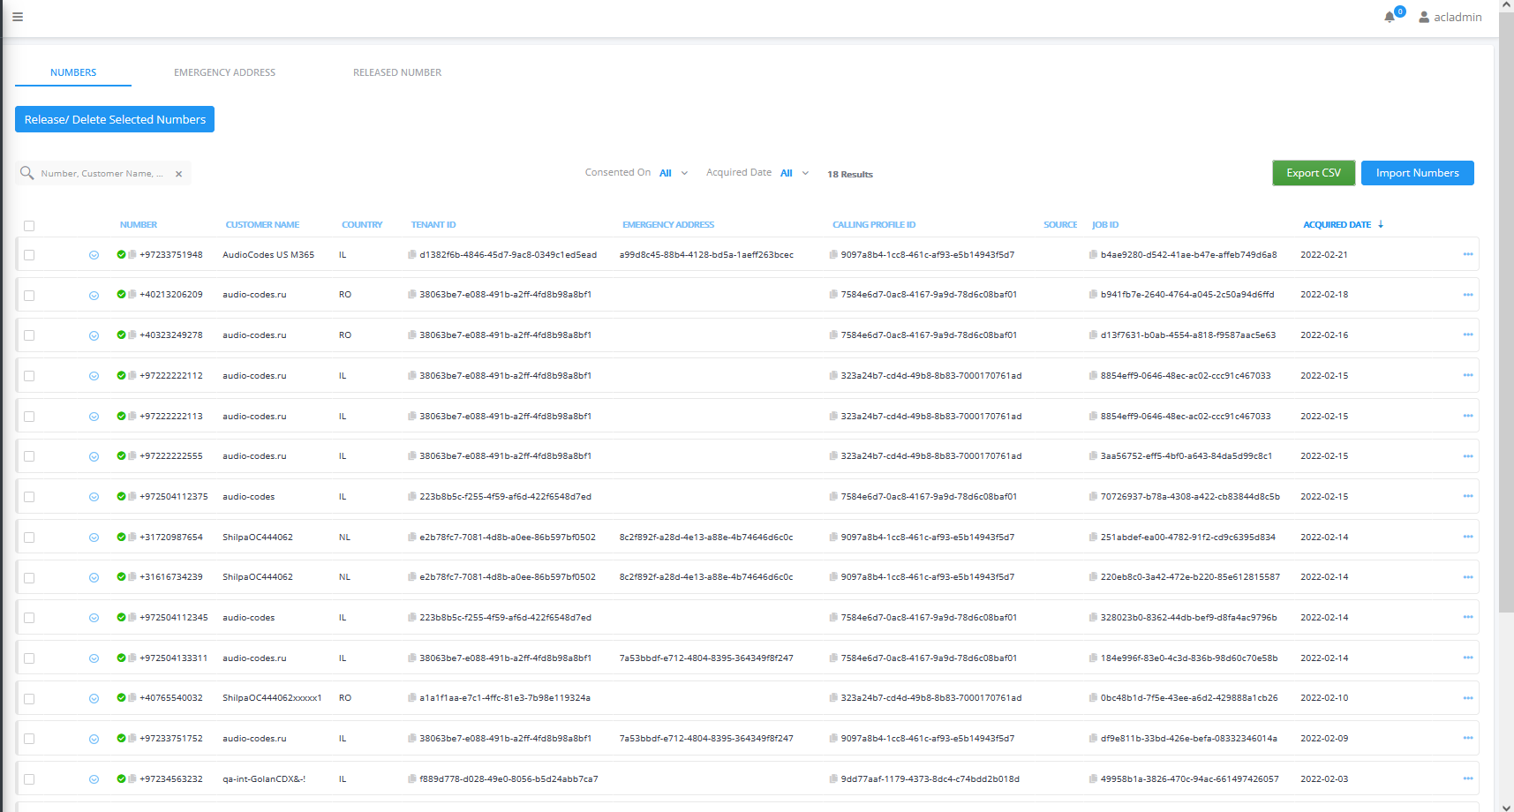Image resolution: width=1514 pixels, height=812 pixels.
Task: Click green status check icon on +97222222112
Action: point(121,375)
